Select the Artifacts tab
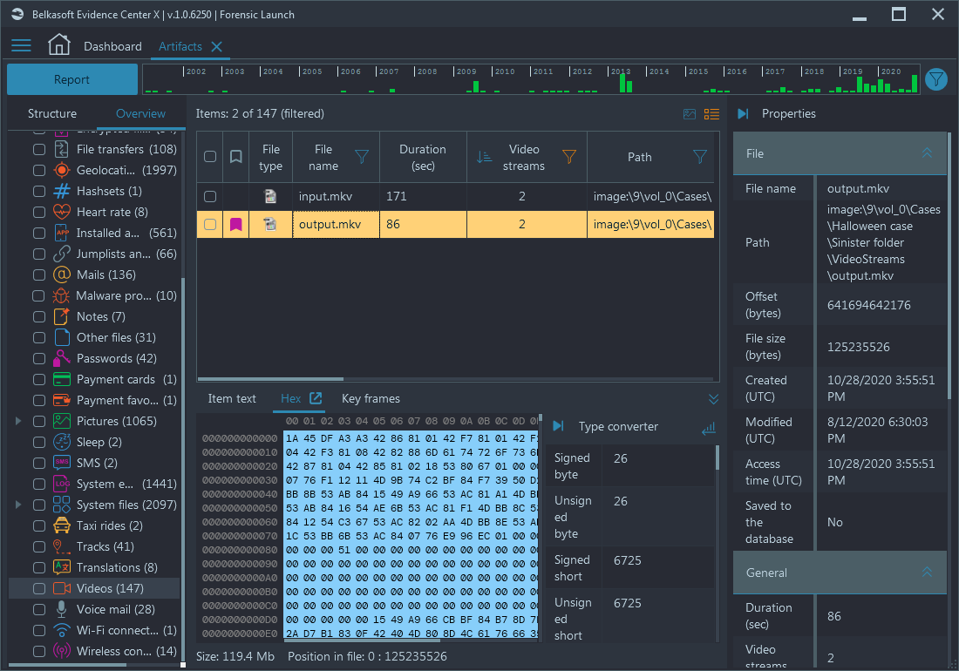Image resolution: width=959 pixels, height=671 pixels. coord(180,46)
